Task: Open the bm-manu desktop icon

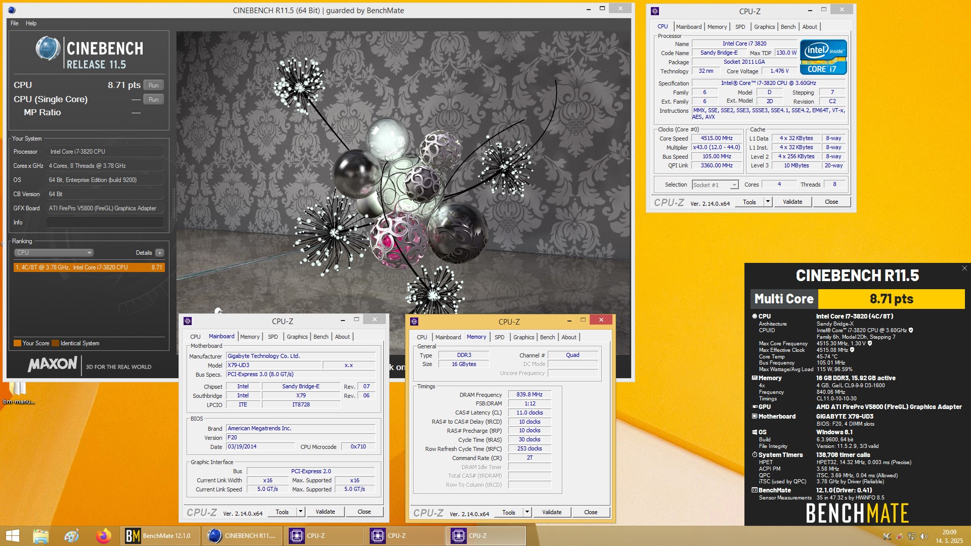Action: tap(19, 393)
